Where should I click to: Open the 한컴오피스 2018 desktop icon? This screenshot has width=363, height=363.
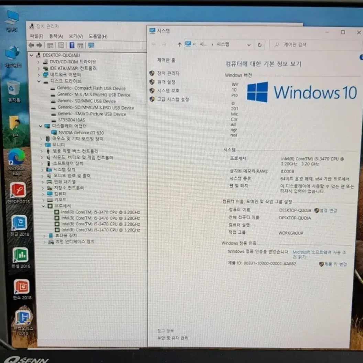[23, 322]
